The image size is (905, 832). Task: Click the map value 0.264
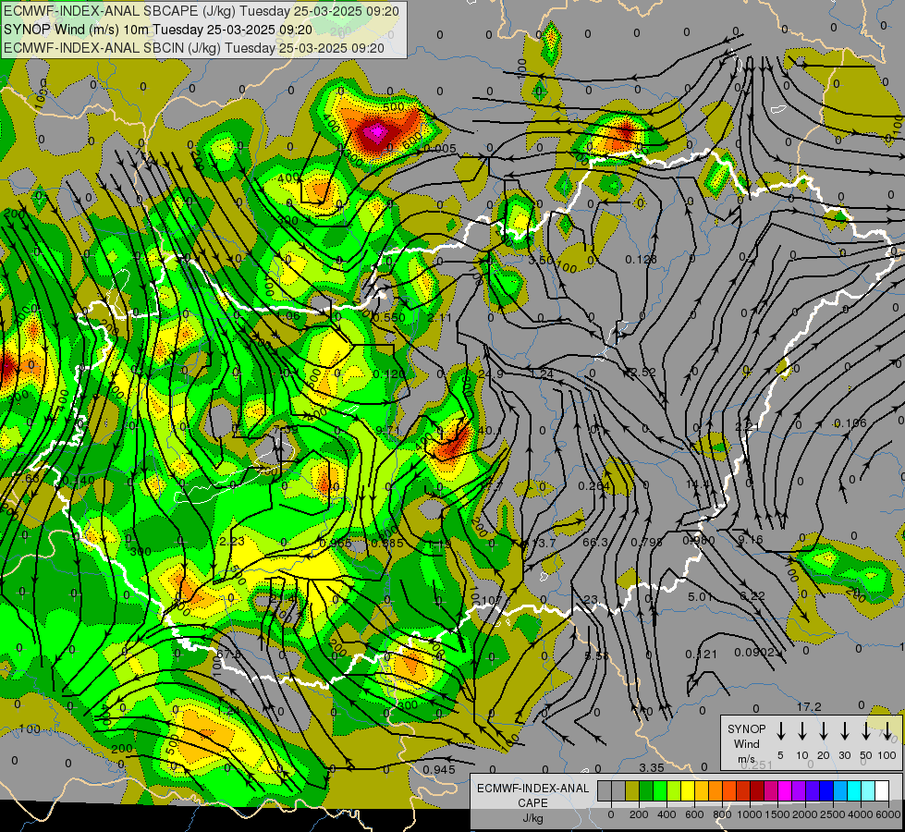click(593, 486)
